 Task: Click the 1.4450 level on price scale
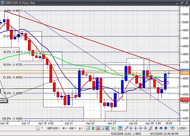click(x=185, y=110)
